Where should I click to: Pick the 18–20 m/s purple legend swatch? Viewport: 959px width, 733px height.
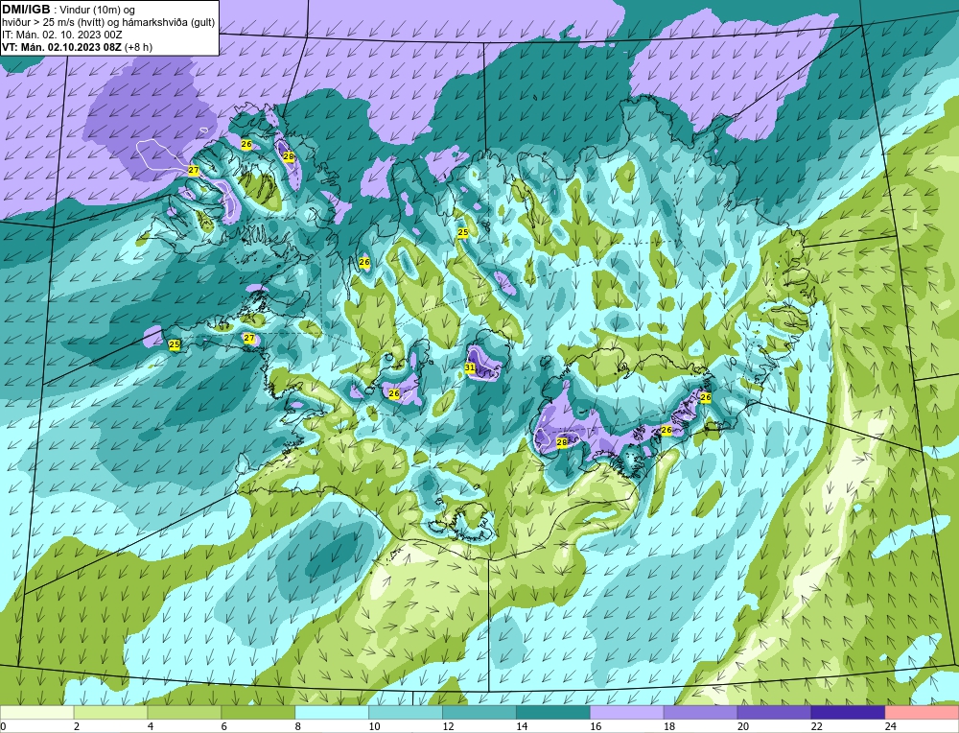pyautogui.click(x=700, y=713)
